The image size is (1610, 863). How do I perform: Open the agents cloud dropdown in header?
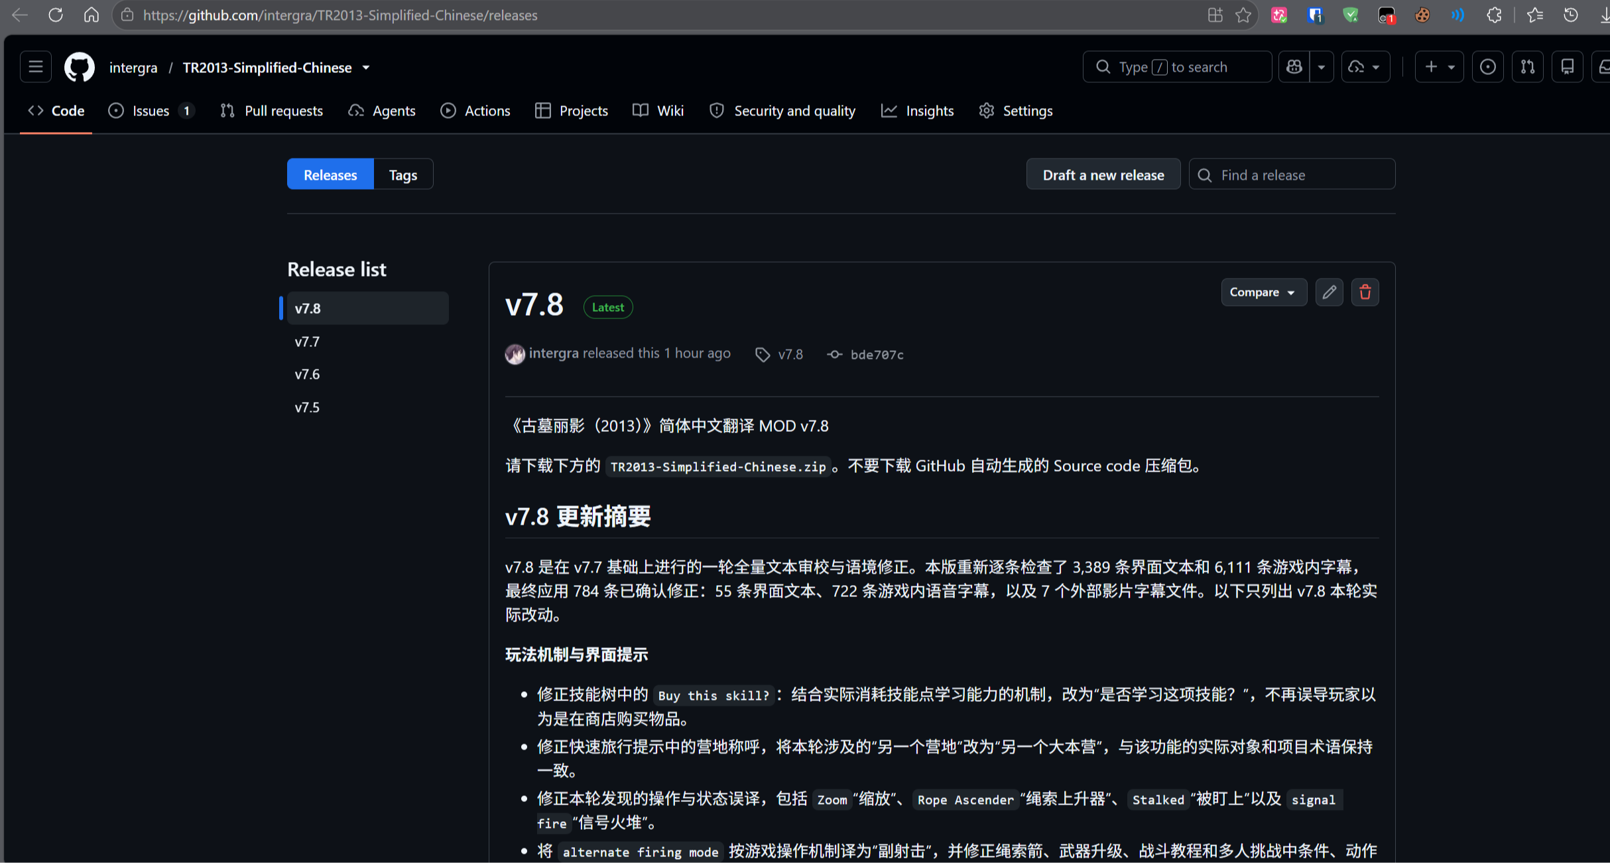tap(1365, 67)
